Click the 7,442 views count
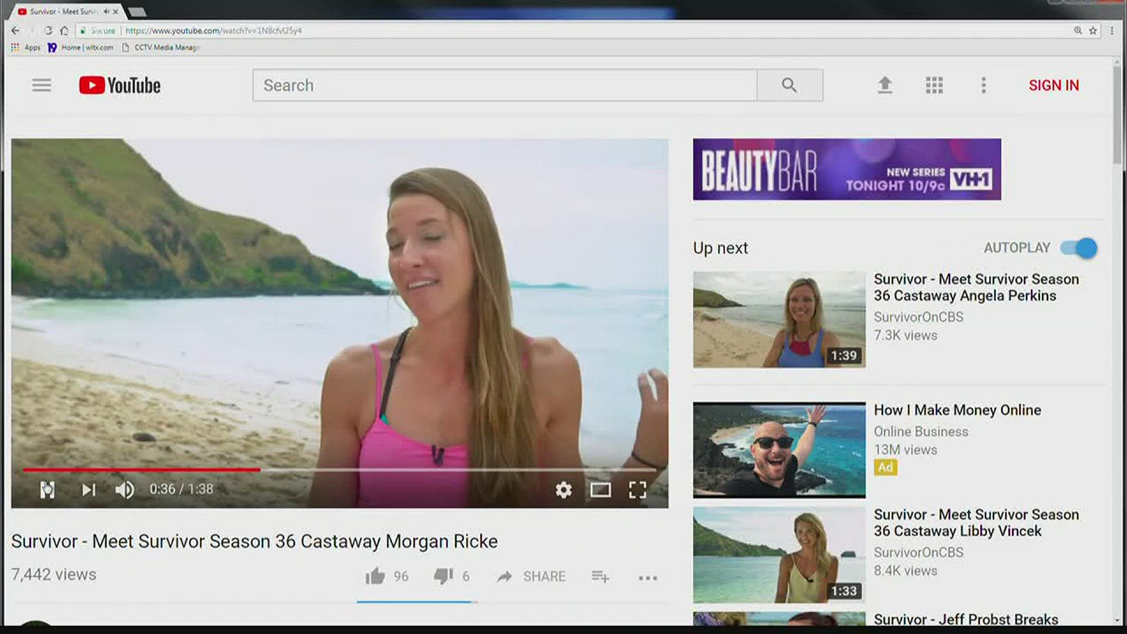 pos(53,574)
